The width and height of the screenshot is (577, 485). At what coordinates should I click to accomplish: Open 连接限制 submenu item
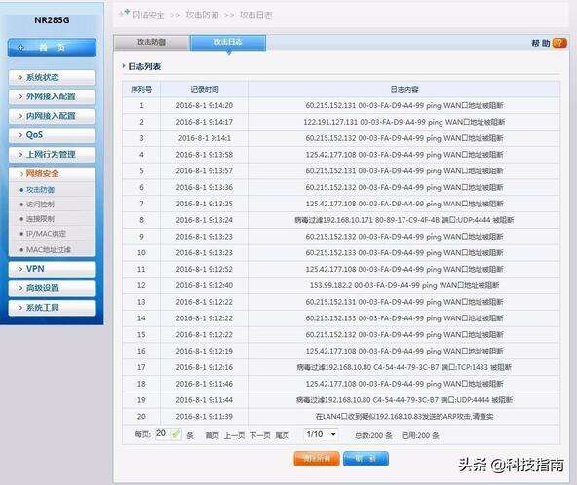tap(40, 219)
